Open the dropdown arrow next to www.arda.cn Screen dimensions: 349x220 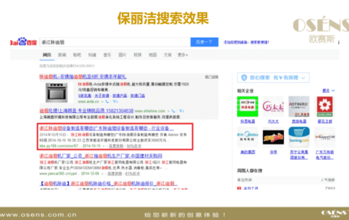point(102,101)
